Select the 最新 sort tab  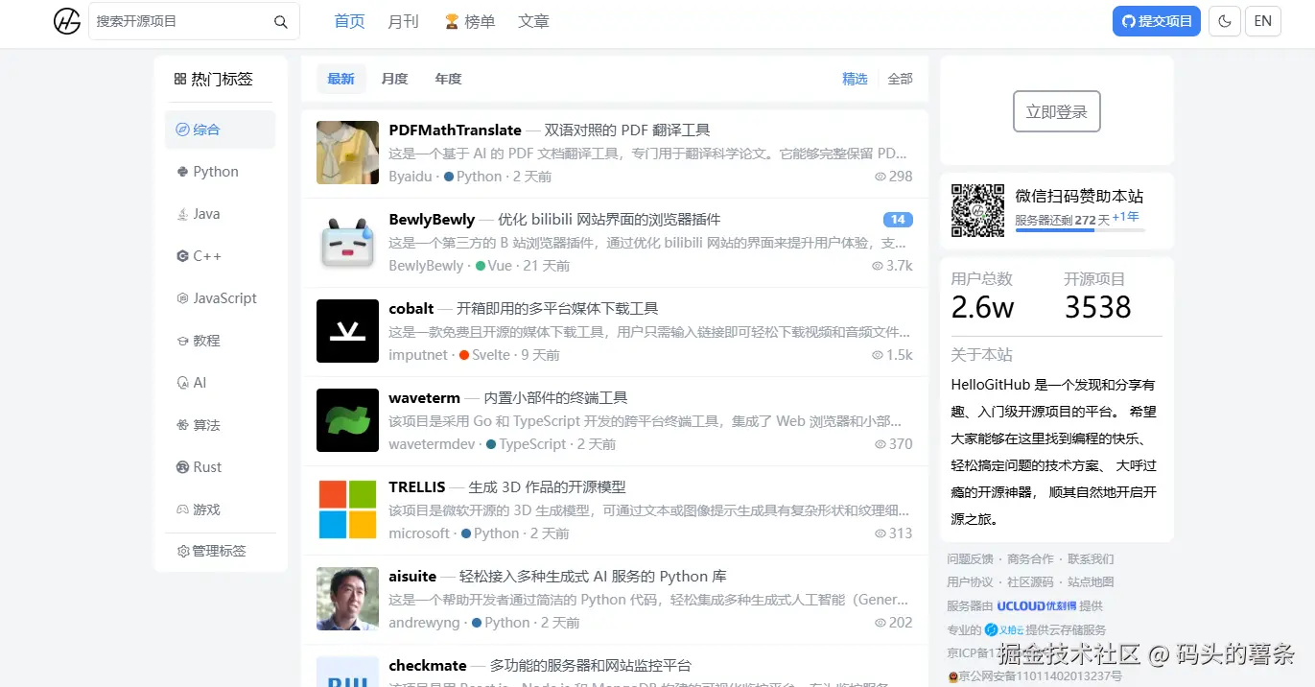(340, 79)
